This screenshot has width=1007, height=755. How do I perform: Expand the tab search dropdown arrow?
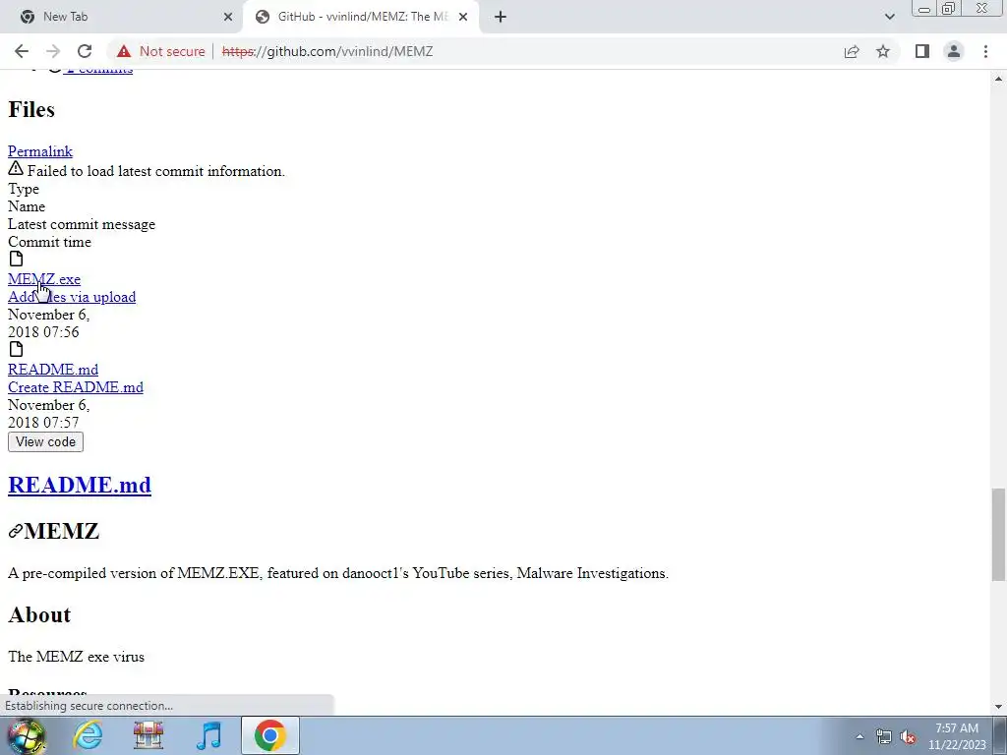(889, 17)
